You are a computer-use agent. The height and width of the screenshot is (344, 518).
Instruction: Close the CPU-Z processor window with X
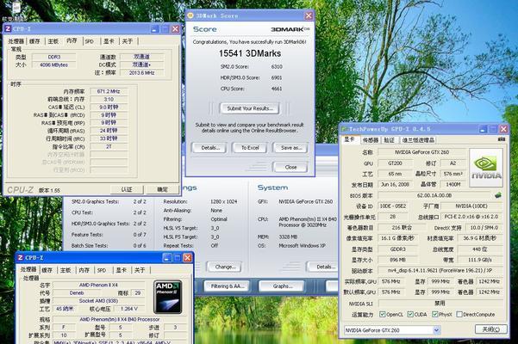[187, 258]
